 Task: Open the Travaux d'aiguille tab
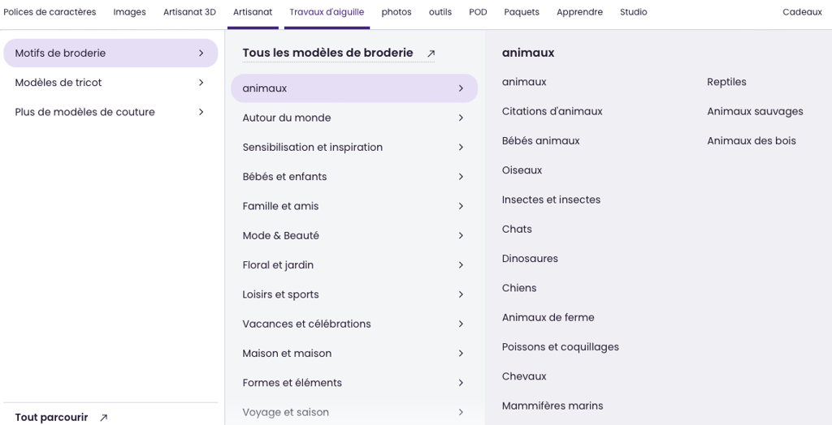(x=327, y=12)
